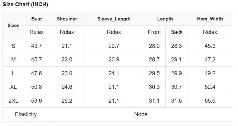The image size is (238, 126).
Task: Click back length value 30.7 for XL
Action: click(x=176, y=87)
